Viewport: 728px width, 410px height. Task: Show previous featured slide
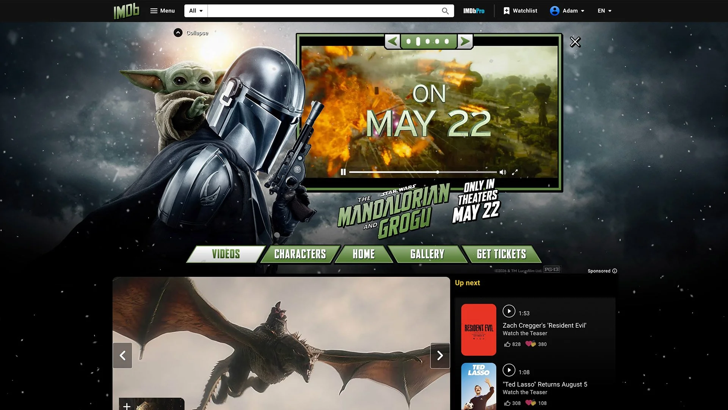pos(122,355)
